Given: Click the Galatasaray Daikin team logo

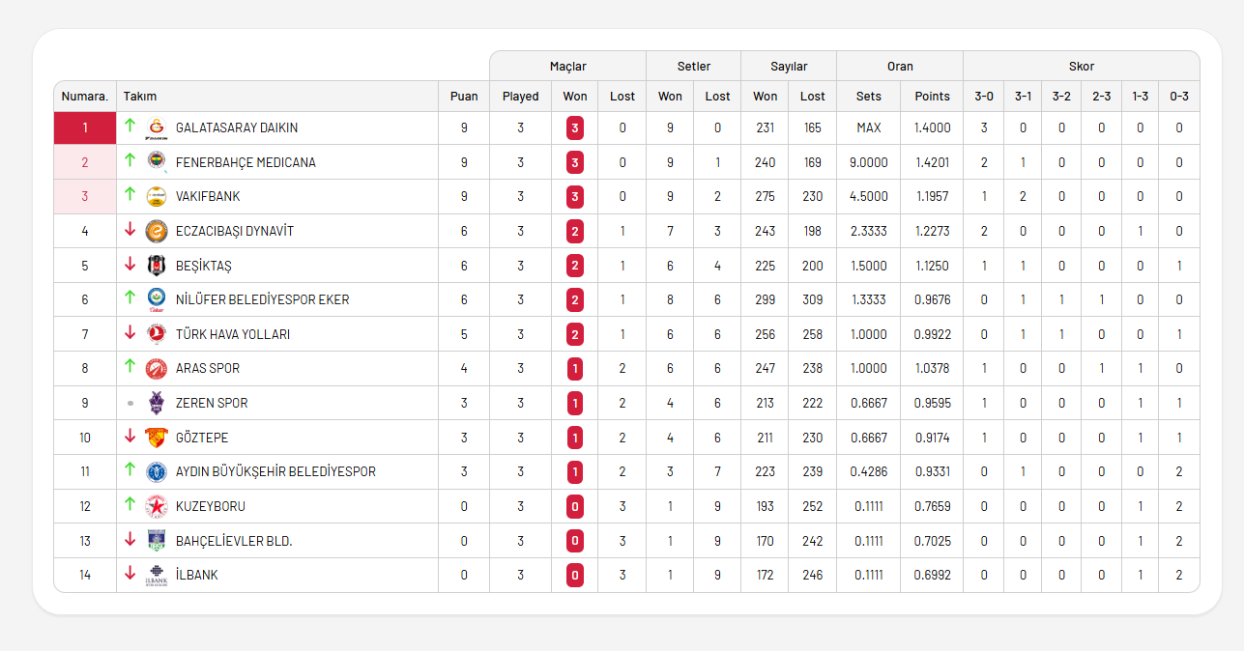Looking at the screenshot, I should [156, 128].
